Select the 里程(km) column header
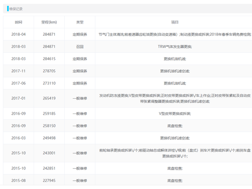252x189 pixels. [x=49, y=22]
